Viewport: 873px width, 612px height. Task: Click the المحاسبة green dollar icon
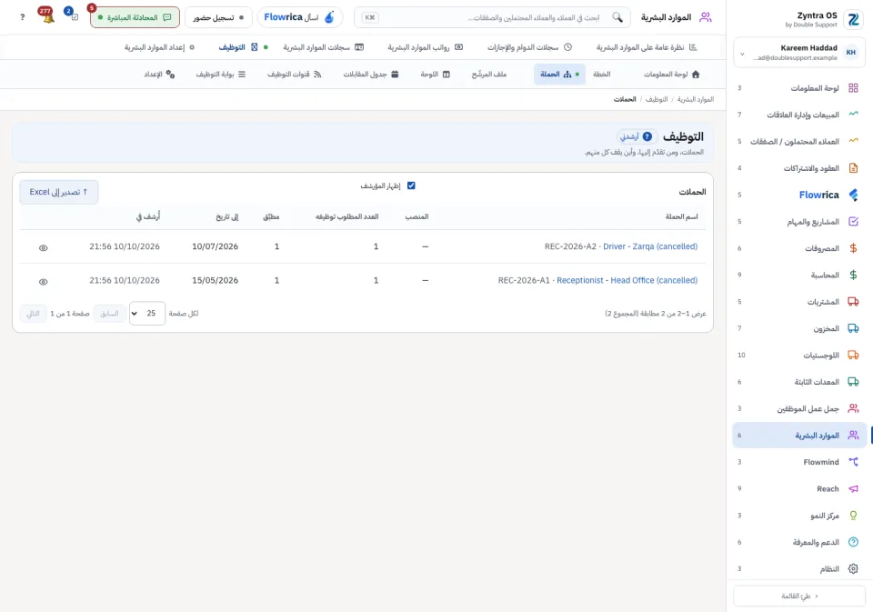(x=853, y=276)
